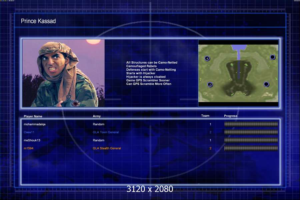Select player name m1594
Viewport: 300px width, 200px height.
click(x=29, y=148)
